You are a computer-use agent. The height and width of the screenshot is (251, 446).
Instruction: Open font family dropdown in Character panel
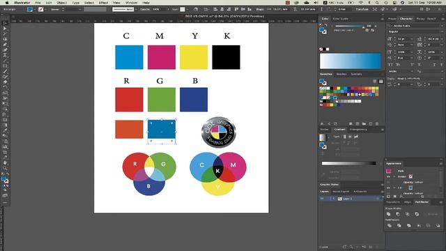[x=441, y=26]
